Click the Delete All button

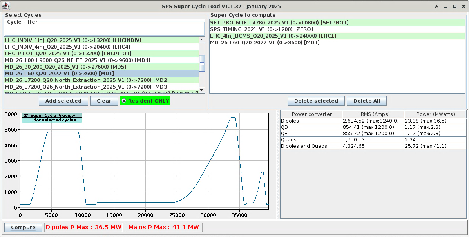366,101
